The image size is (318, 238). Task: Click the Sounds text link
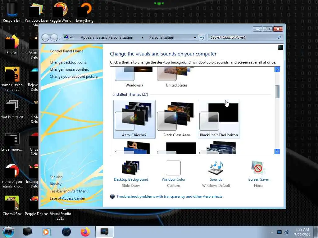(216, 179)
